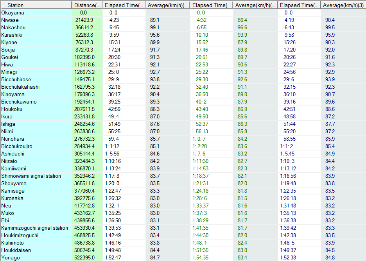The image size is (366, 261).
Task: Click the Ikura station name
Action: pos(7,116)
